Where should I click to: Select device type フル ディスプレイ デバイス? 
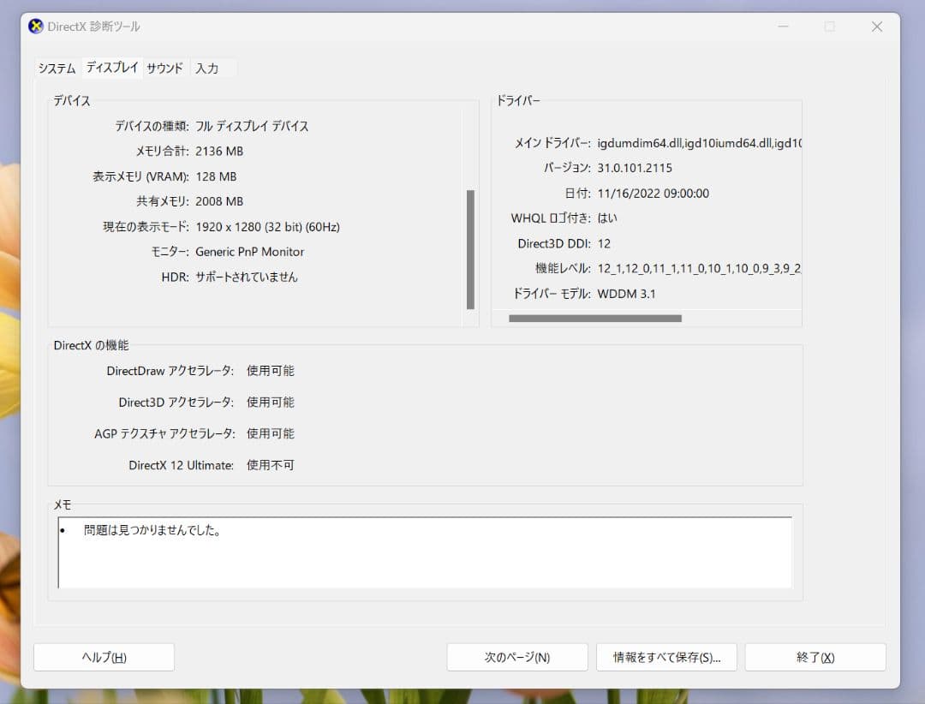(252, 126)
